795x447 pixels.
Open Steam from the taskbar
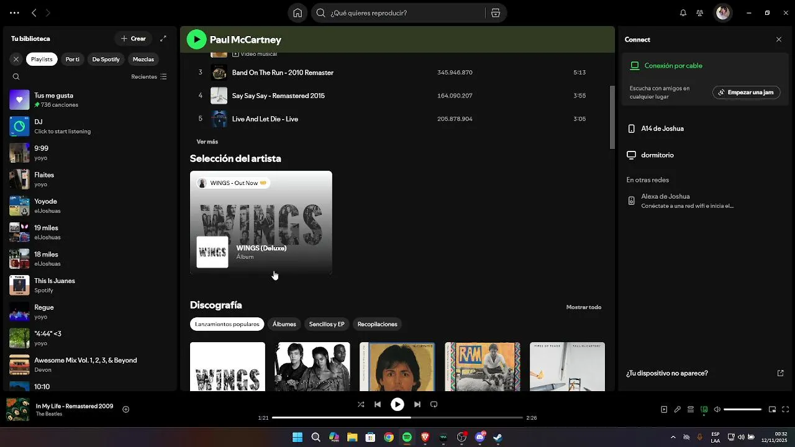pyautogui.click(x=498, y=437)
